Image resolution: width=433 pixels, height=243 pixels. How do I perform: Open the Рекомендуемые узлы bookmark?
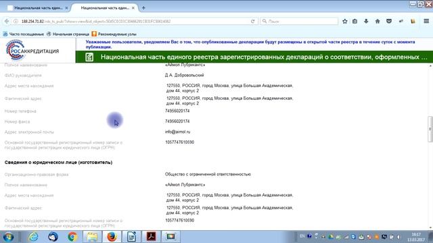[114, 34]
